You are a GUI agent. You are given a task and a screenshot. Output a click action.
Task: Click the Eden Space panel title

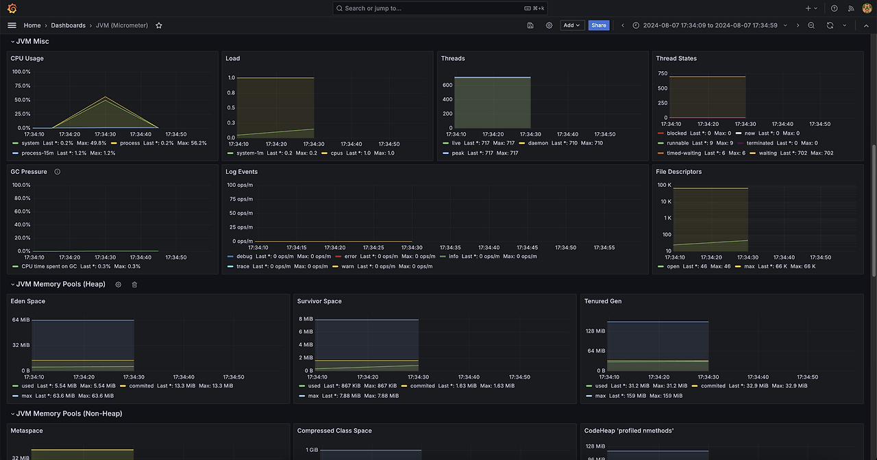point(27,301)
